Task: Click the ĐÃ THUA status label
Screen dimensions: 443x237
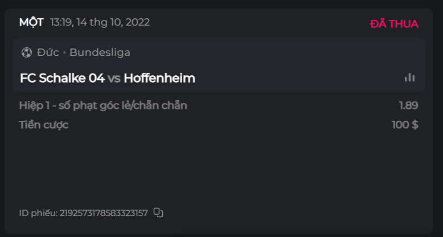Action: (x=394, y=24)
